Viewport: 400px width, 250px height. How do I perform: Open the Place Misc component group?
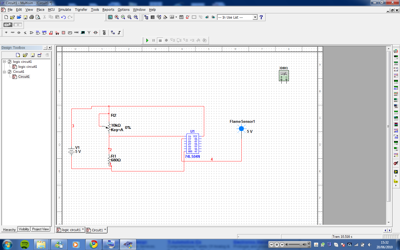[x=76, y=33]
